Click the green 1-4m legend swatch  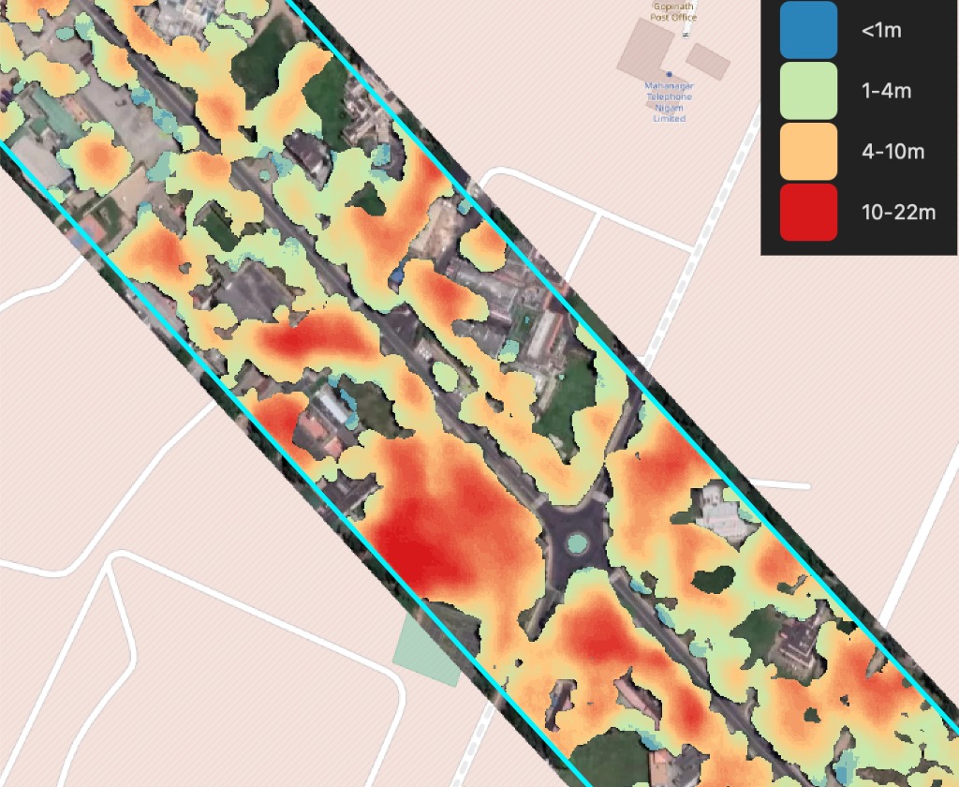point(808,91)
